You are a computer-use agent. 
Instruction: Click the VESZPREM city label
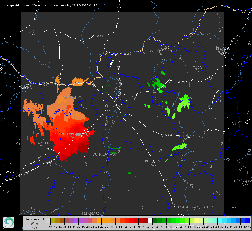tap(41, 143)
